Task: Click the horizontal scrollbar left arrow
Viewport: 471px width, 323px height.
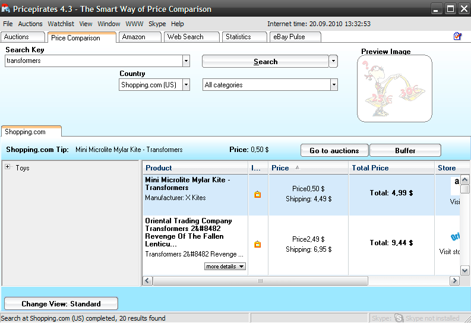Action: 147,281
